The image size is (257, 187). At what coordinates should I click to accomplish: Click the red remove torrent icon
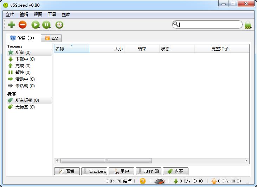[x=23, y=25]
